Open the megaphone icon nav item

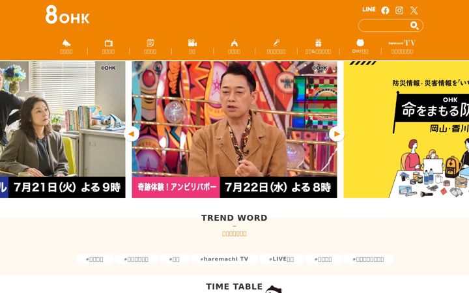[x=66, y=47]
